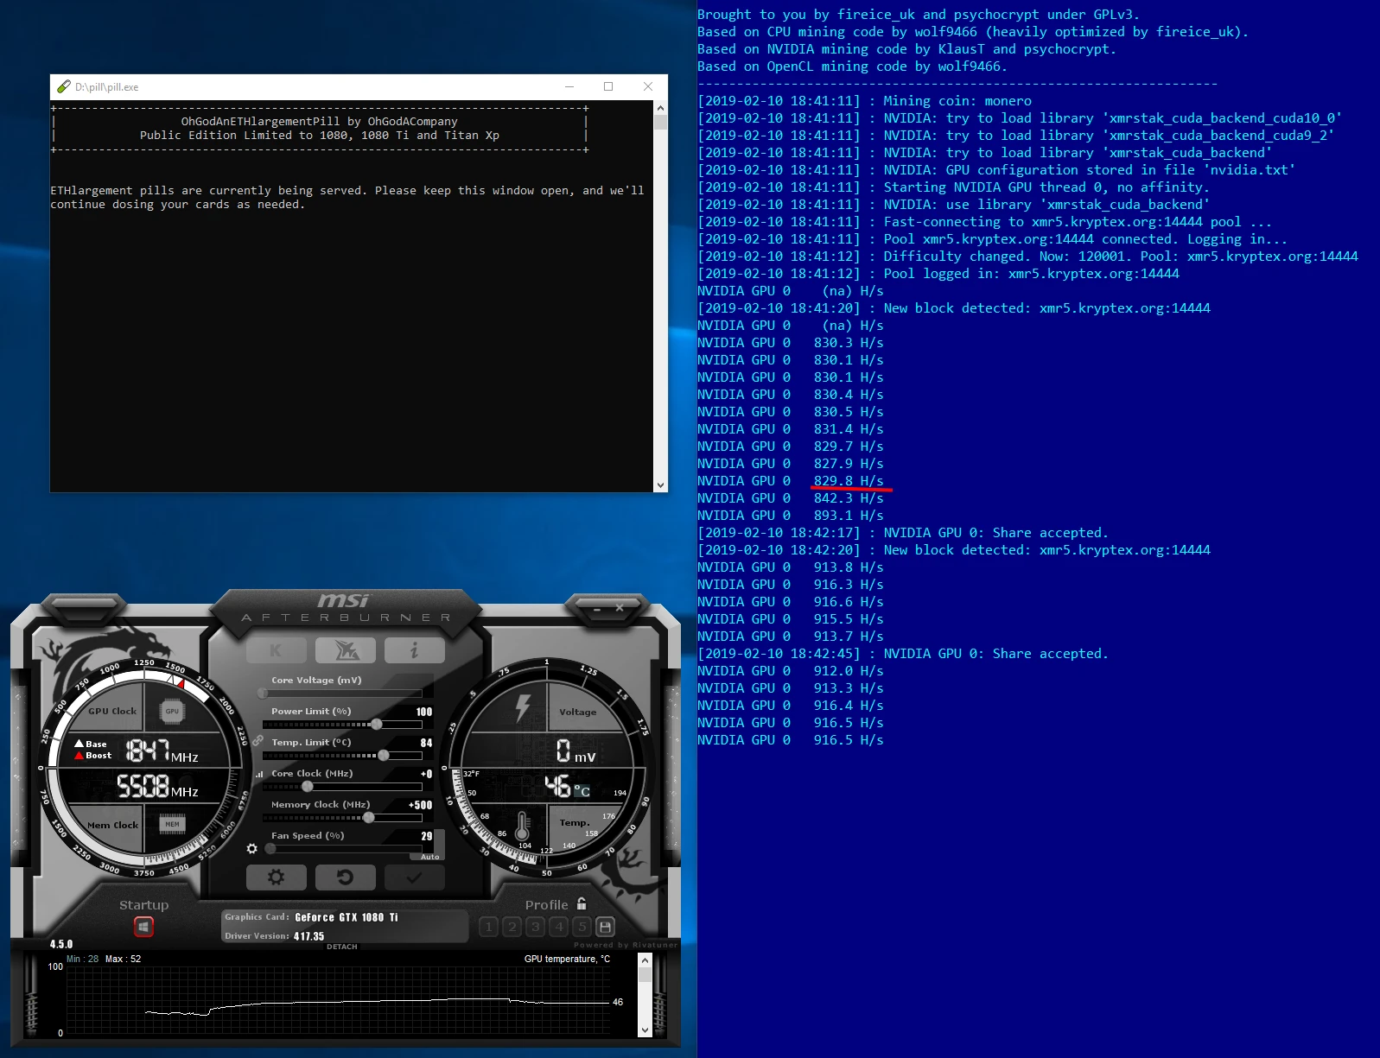
Task: Toggle apply overclocking at Windows startup
Action: tap(143, 927)
